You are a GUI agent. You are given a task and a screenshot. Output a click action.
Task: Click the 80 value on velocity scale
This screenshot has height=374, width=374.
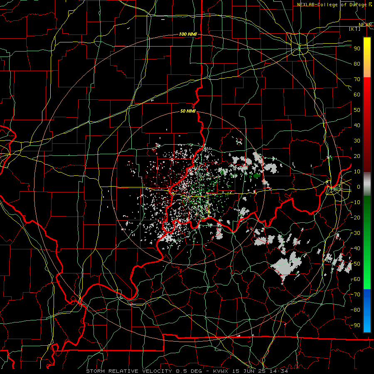point(357,64)
